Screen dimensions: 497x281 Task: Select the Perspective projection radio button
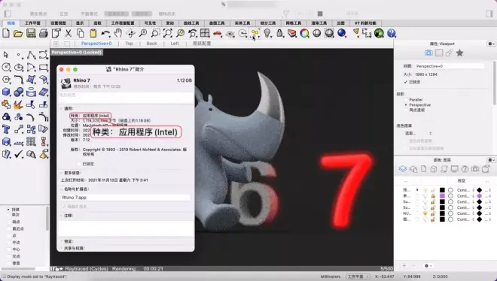coord(406,104)
